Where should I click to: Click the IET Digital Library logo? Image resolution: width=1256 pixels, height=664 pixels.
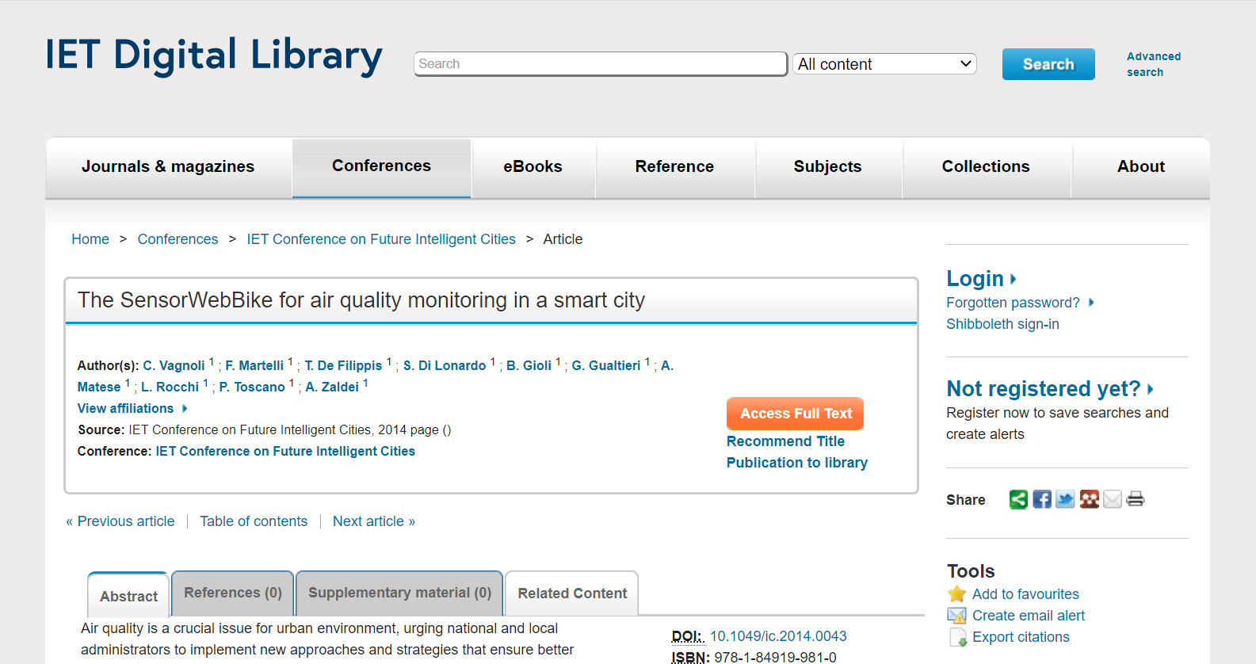(x=214, y=56)
